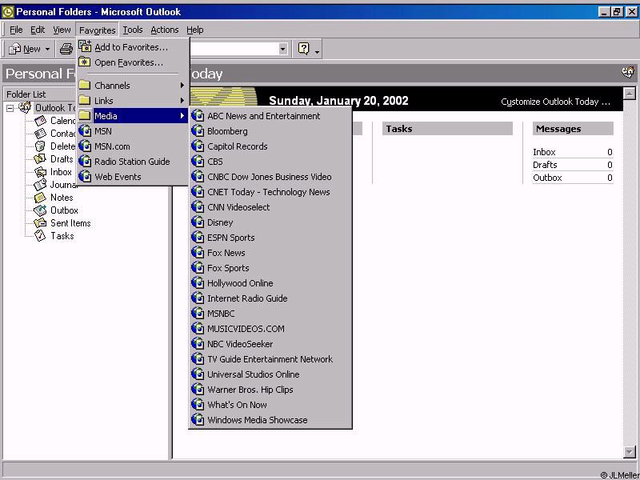Click the Add to Favorites icon
This screenshot has height=480, width=640.
click(x=85, y=47)
